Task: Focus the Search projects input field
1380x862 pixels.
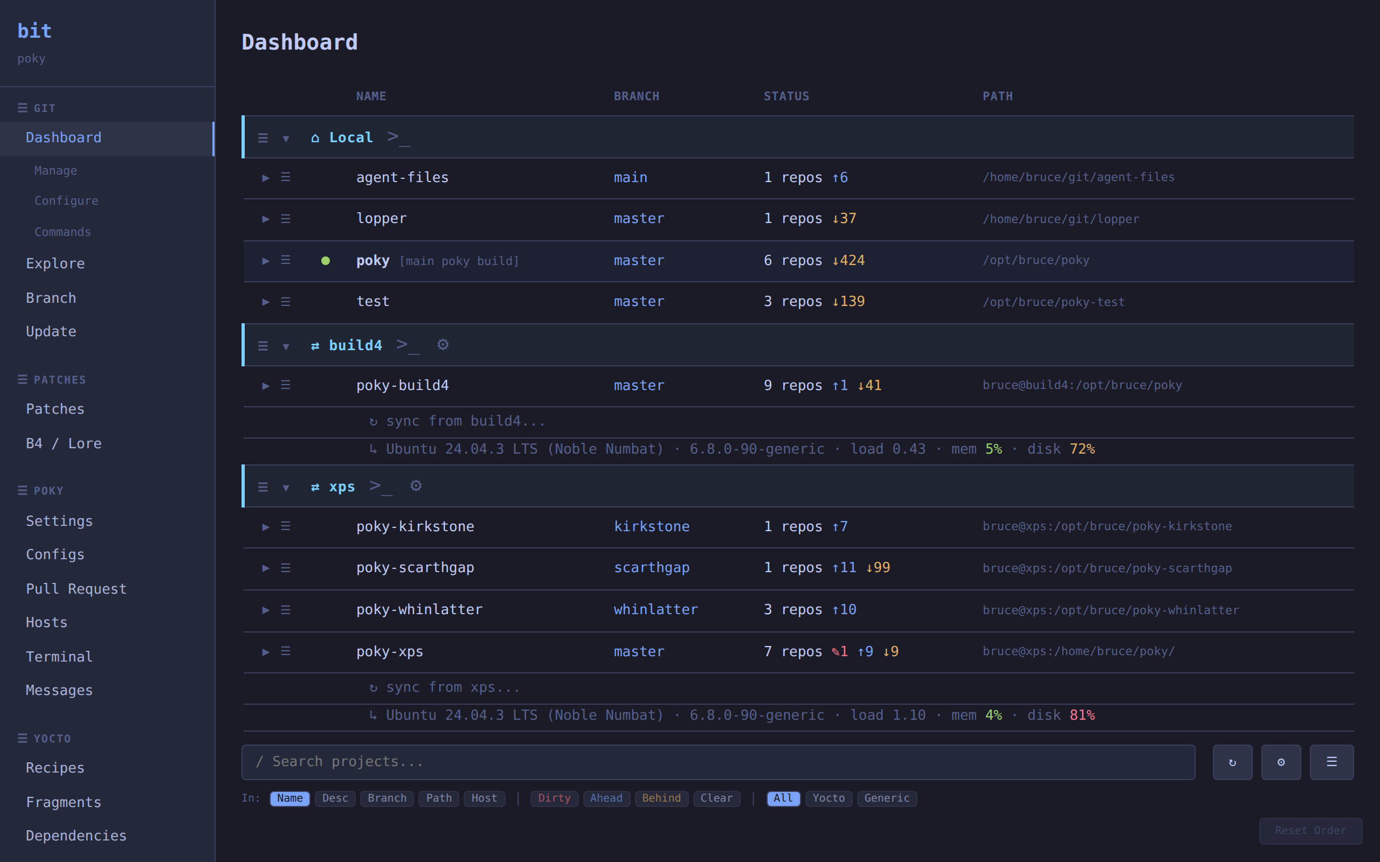Action: coord(718,762)
